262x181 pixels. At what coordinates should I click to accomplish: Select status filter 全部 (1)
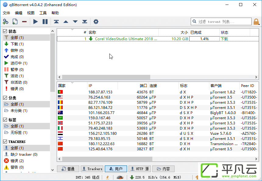point(27,37)
